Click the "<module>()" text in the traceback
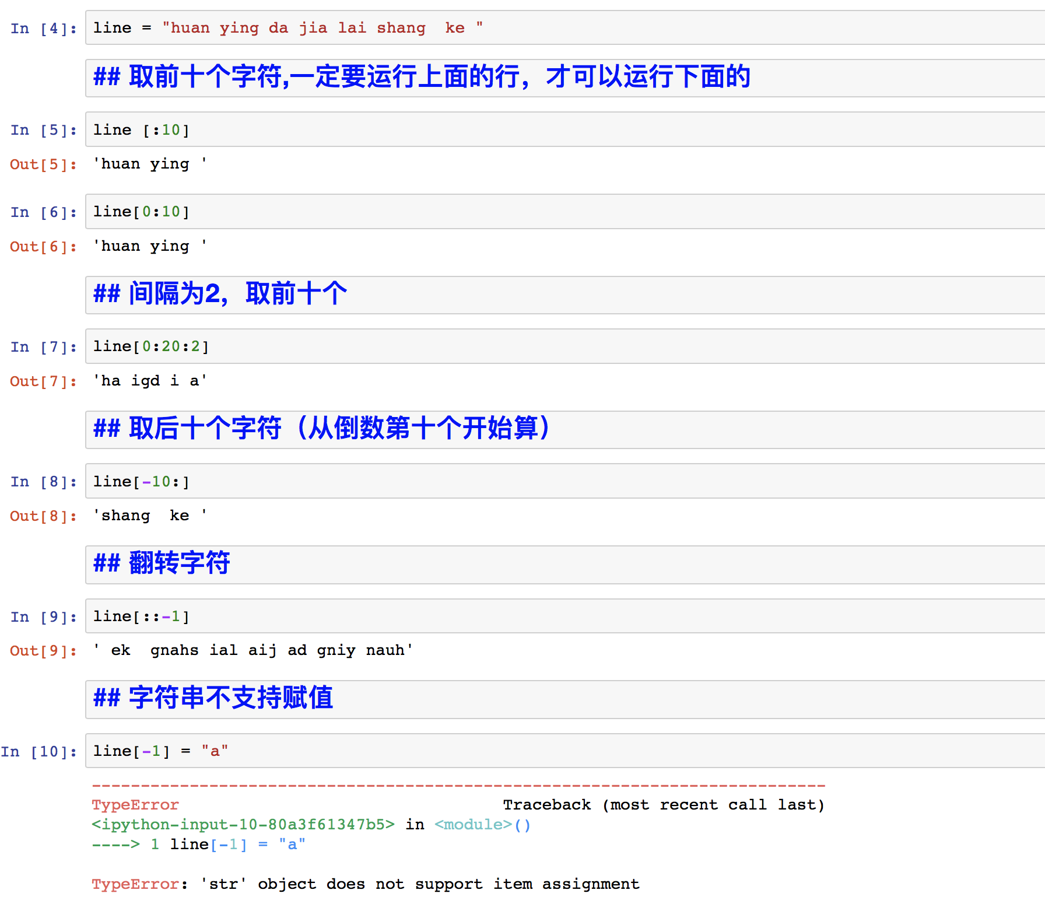The width and height of the screenshot is (1045, 918). 482,825
